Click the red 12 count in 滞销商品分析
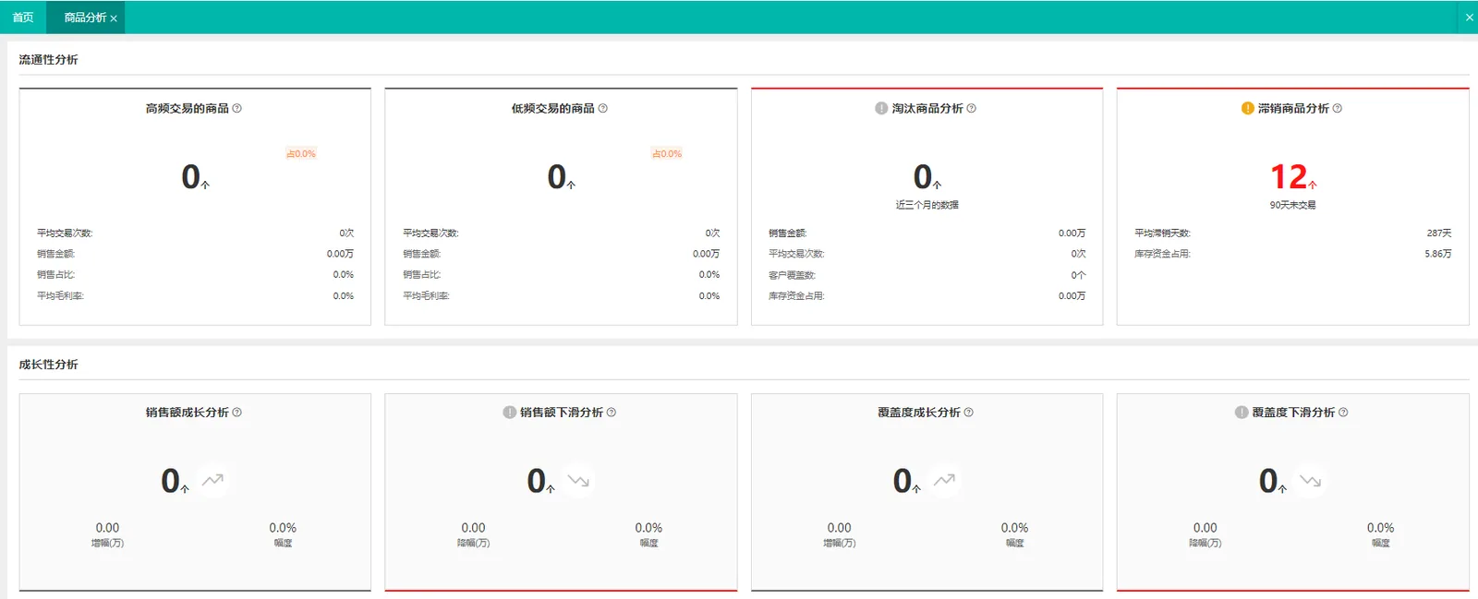 pos(1289,176)
